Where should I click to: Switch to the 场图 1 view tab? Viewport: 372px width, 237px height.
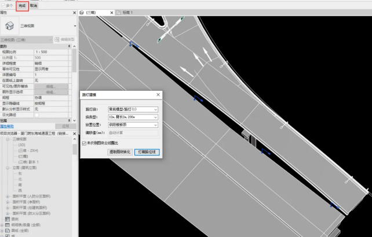click(x=127, y=12)
